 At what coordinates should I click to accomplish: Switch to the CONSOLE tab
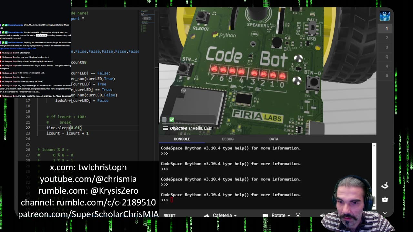tap(182, 139)
